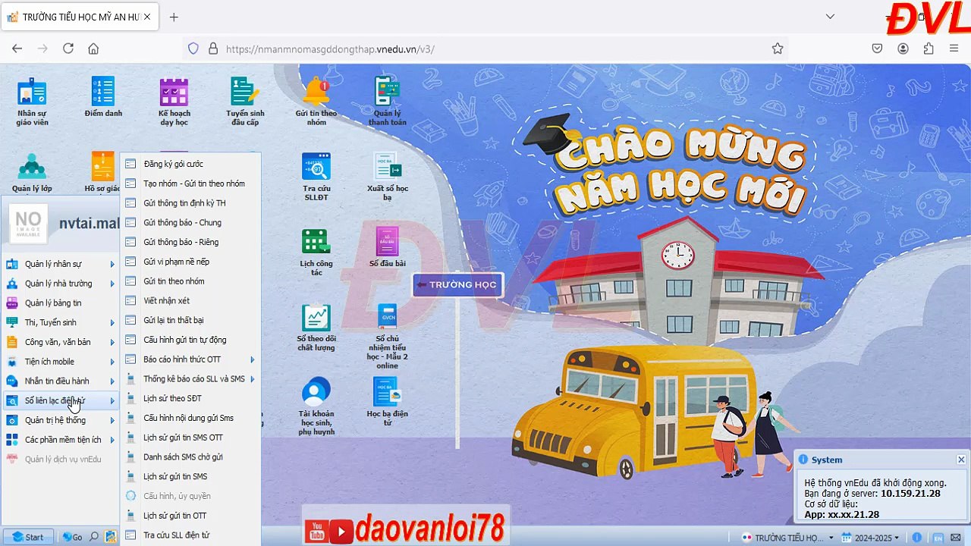
Task: Click the taskbar search magnifier icon
Action: click(94, 537)
